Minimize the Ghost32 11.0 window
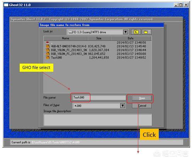 (x=176, y=5)
